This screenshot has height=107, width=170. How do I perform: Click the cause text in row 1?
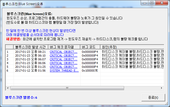[133, 52]
